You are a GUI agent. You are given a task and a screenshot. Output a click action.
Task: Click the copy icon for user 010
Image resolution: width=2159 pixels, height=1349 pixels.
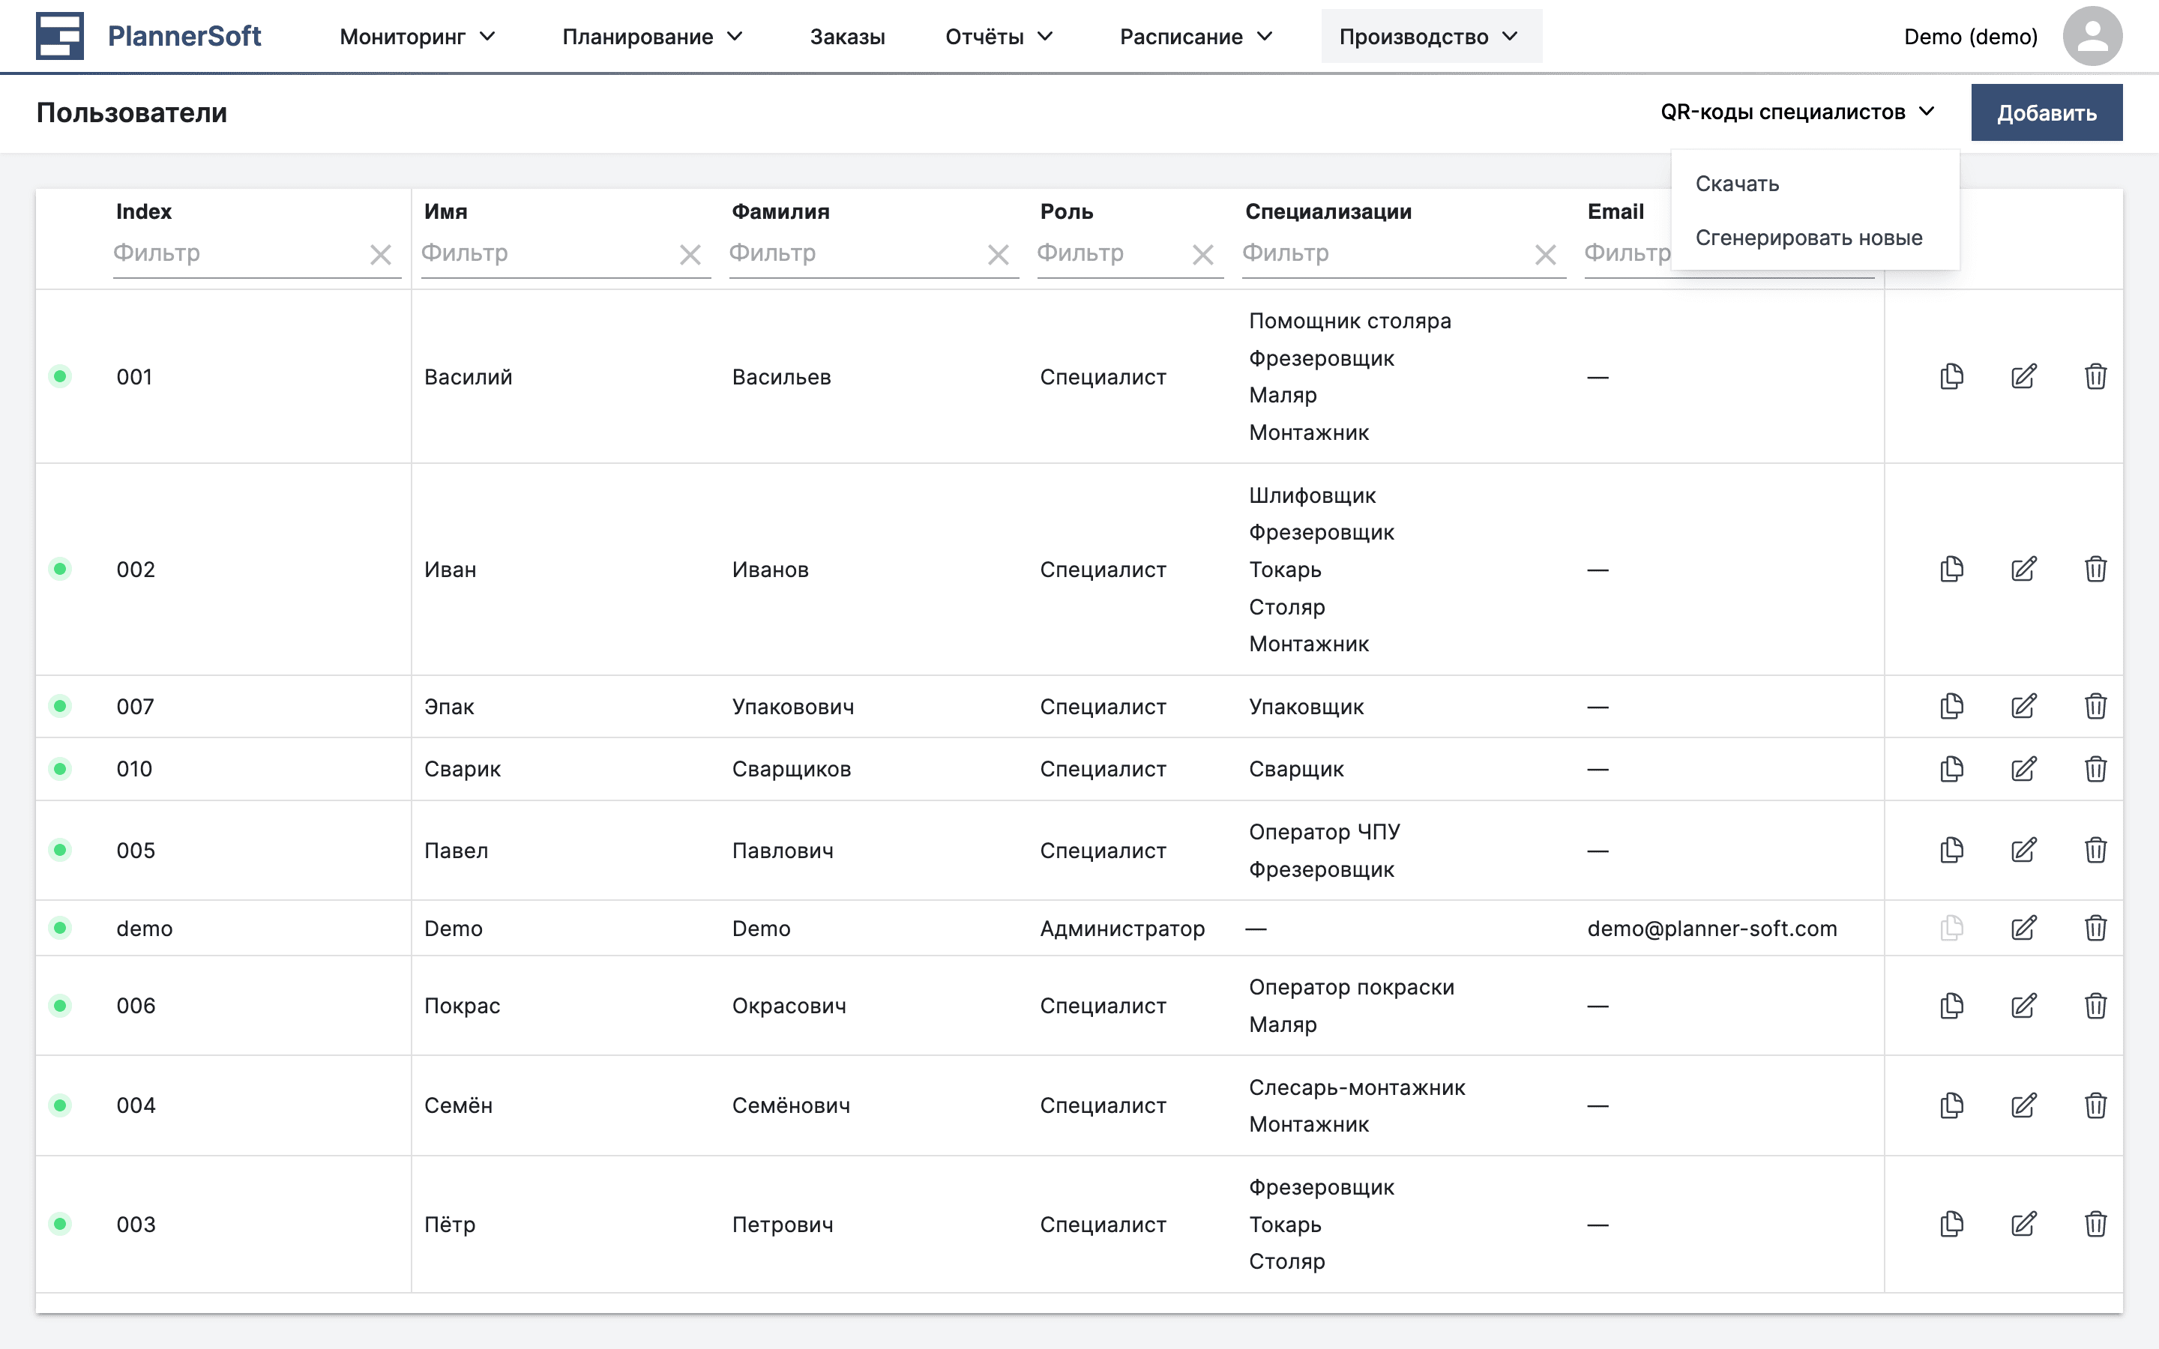(x=1951, y=769)
